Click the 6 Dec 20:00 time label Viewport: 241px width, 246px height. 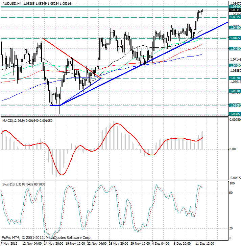pyautogui.click(x=183, y=244)
